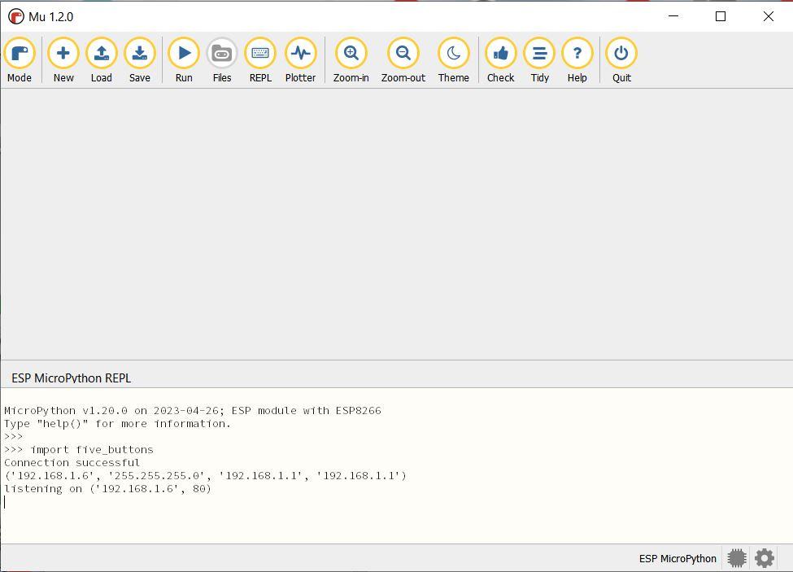Image resolution: width=793 pixels, height=572 pixels.
Task: Zoom-in the editor text
Action: tap(351, 60)
